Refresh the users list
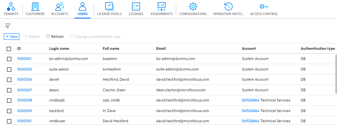The width and height of the screenshot is (337, 125). tap(55, 37)
